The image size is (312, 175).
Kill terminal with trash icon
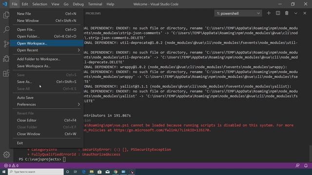[x=287, y=13]
